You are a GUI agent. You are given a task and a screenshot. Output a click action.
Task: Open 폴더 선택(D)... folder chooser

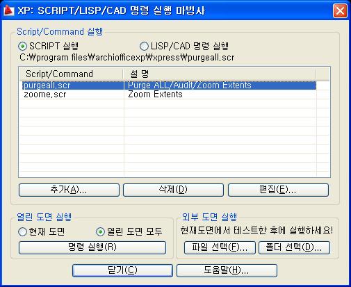point(294,247)
